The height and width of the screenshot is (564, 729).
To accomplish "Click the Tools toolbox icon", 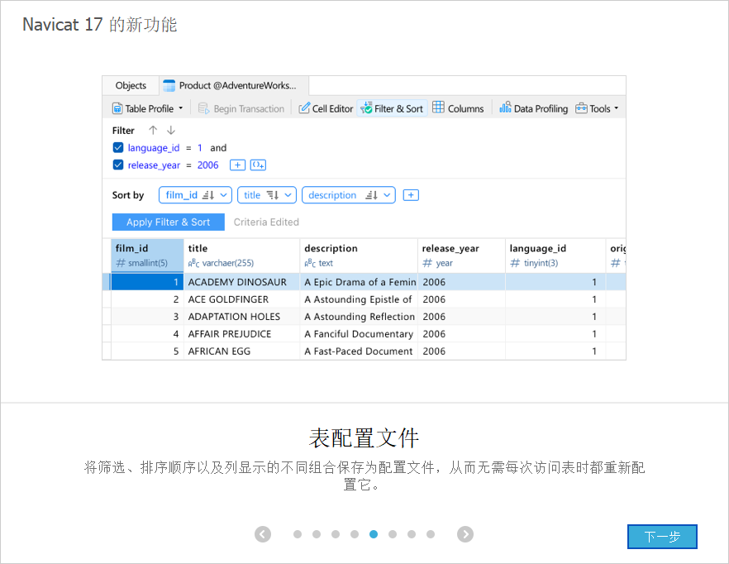I will click(581, 108).
